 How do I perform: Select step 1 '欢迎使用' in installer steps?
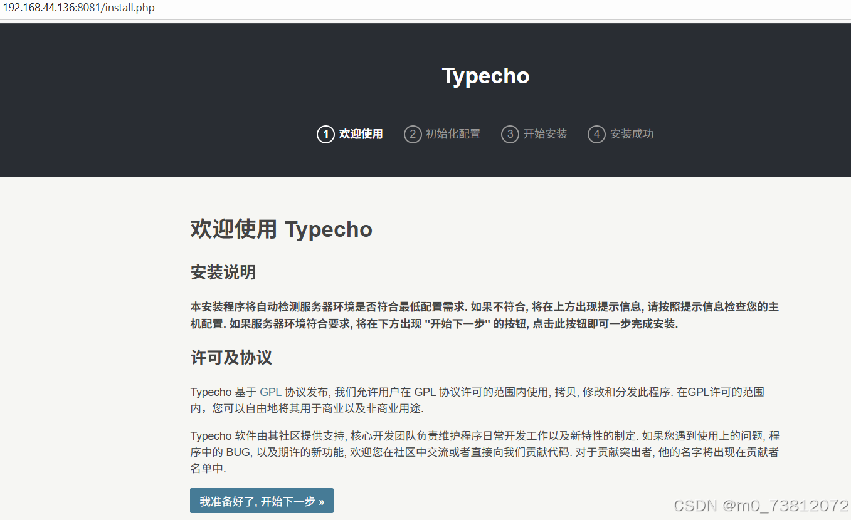(350, 134)
